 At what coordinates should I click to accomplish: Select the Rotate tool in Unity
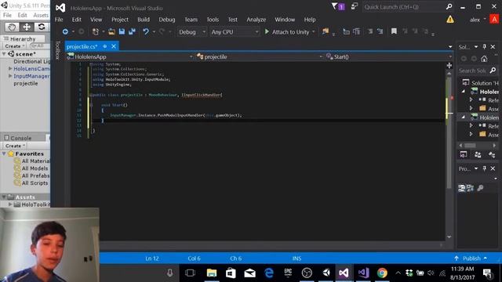[42, 27]
